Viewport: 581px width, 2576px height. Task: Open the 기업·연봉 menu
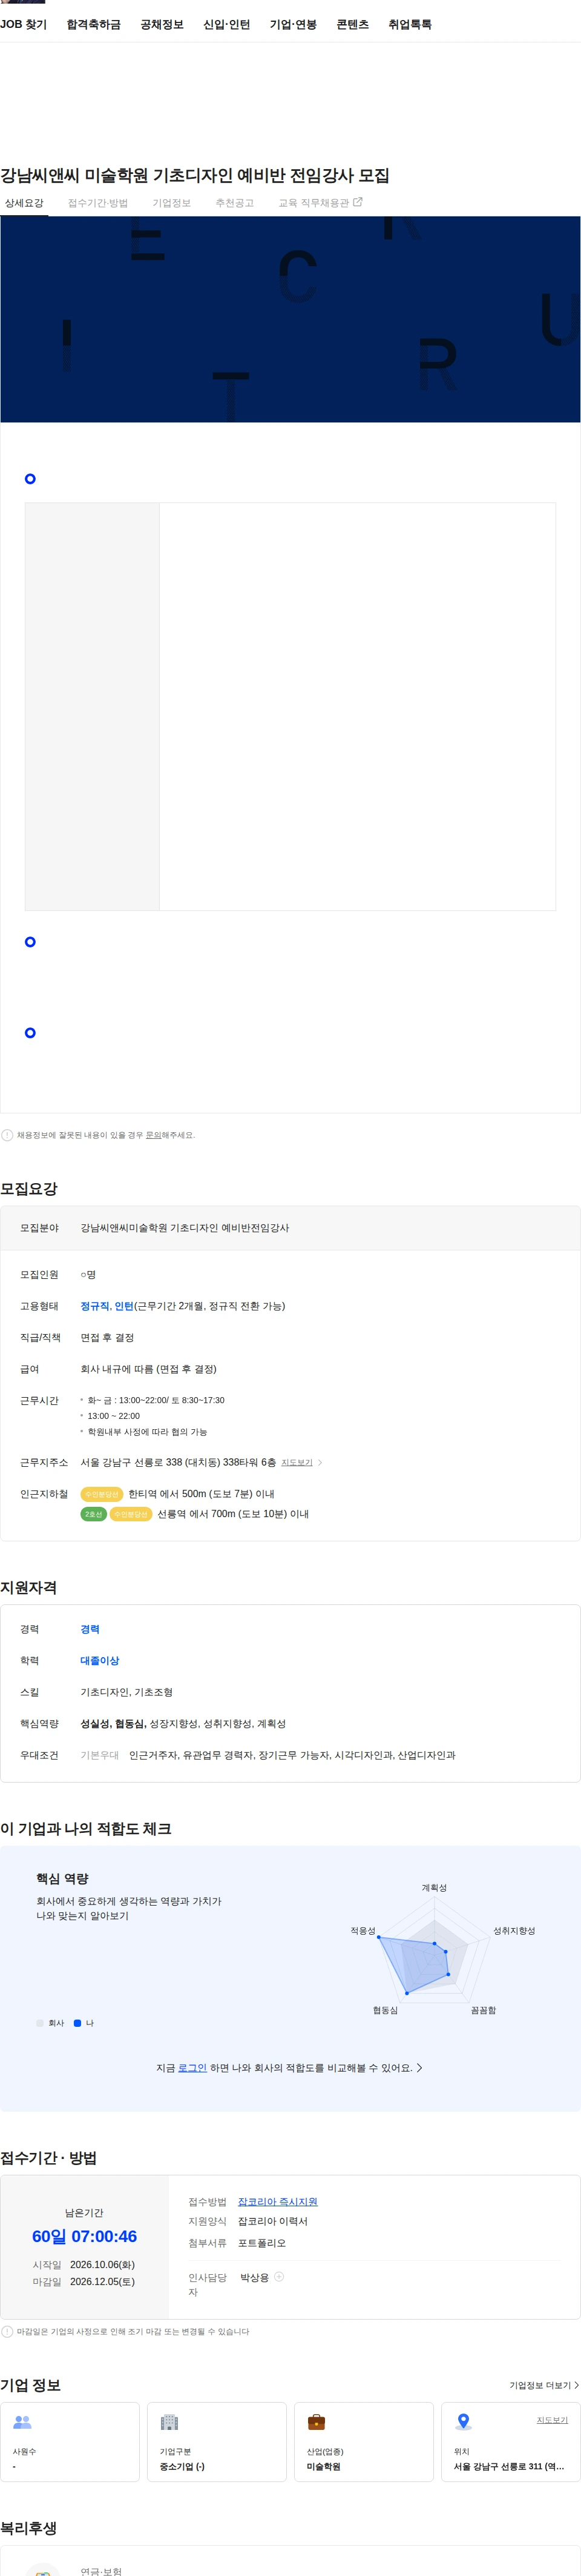coord(294,24)
